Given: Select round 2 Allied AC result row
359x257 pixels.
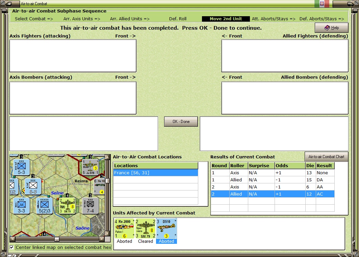Looking at the screenshot, I should point(273,194).
